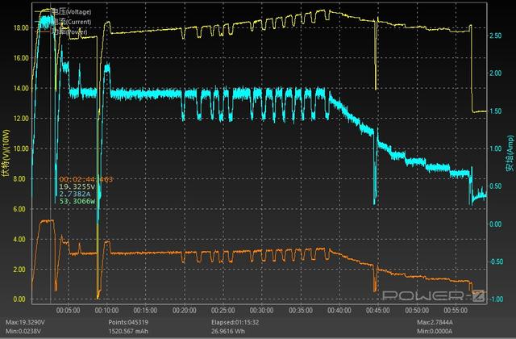Viewport: 516px width, 339px height.
Task: Click the Elapsed:01:15:32 status entry
Action: click(235, 322)
